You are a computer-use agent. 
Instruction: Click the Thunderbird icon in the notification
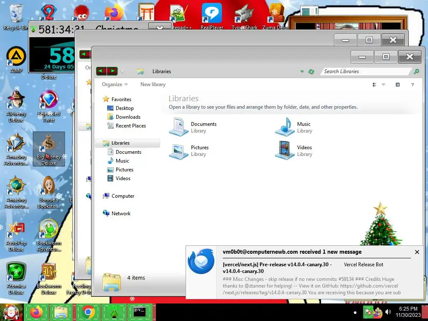click(x=201, y=261)
